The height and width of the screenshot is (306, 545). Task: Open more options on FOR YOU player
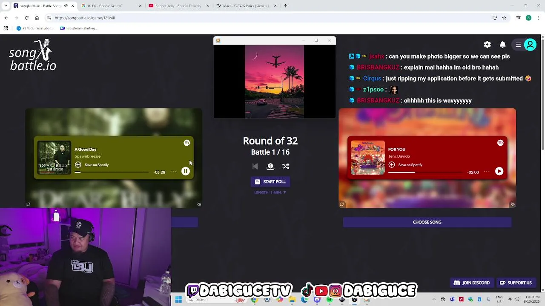487,172
